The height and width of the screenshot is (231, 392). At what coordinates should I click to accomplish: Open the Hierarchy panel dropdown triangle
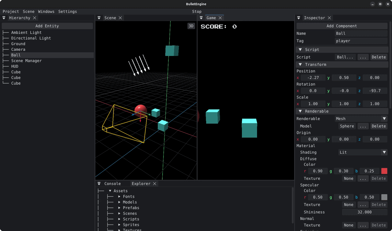[x=4, y=18]
